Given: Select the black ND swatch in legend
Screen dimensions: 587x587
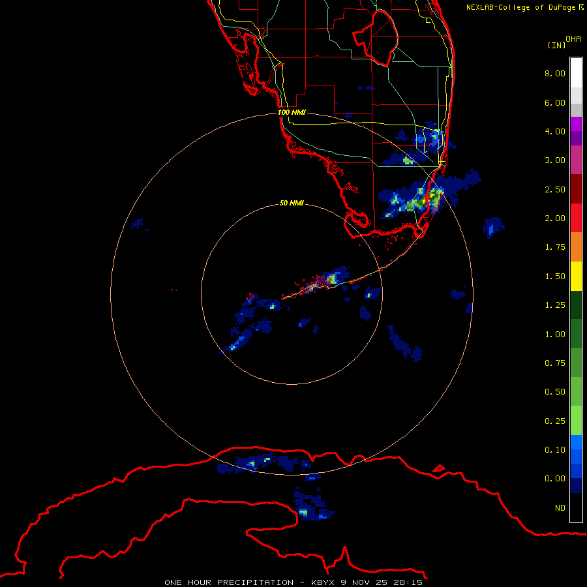Looking at the screenshot, I should [x=576, y=507].
